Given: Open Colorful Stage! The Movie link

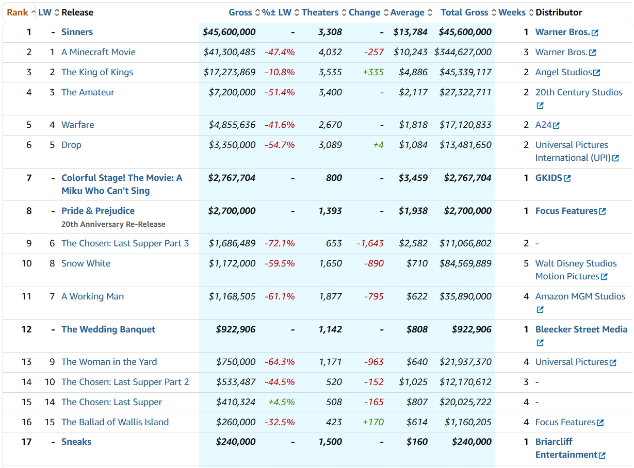Looking at the screenshot, I should (x=122, y=184).
